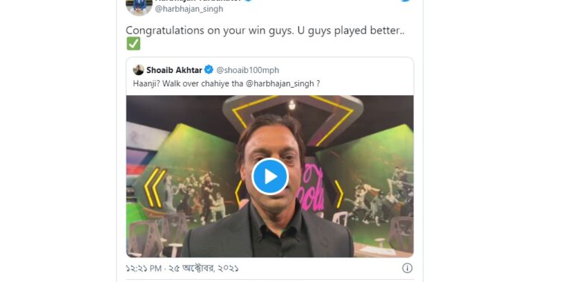
Task: Click the quoted tweet's header row
Action: [270, 70]
